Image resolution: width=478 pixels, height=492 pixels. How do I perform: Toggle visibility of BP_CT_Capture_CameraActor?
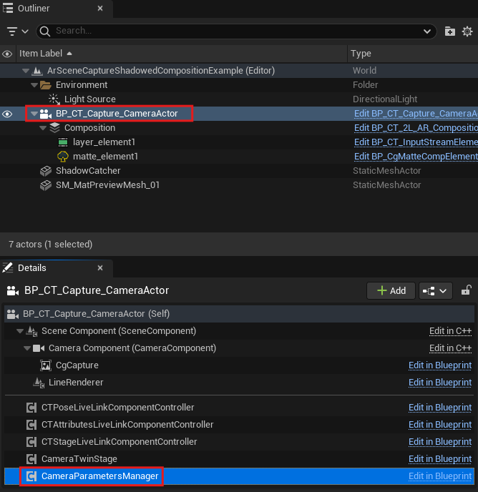tap(8, 114)
